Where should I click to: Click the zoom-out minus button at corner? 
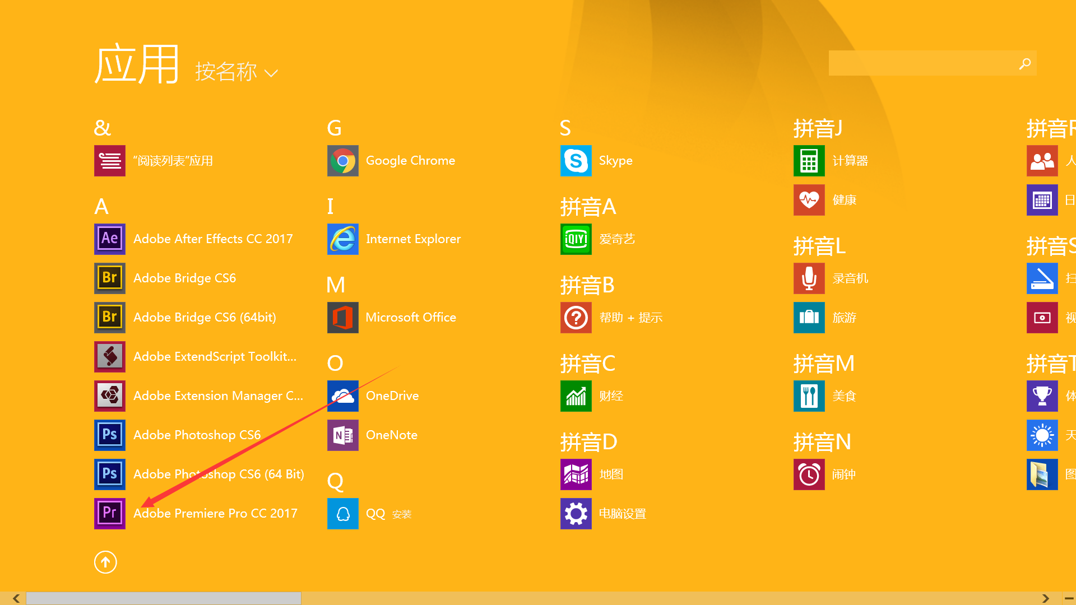click(x=1069, y=598)
